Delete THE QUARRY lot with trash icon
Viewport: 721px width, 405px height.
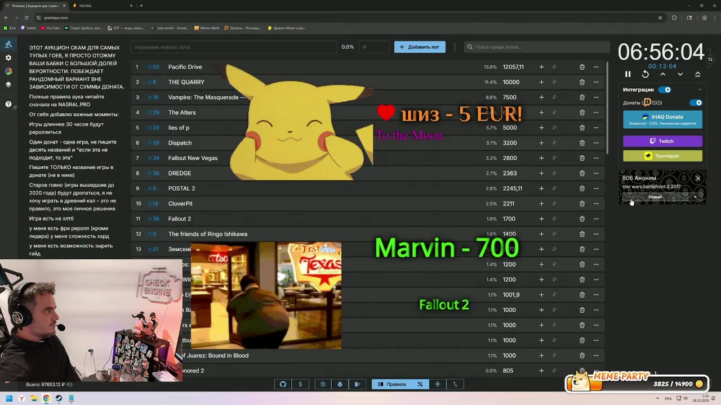point(582,82)
